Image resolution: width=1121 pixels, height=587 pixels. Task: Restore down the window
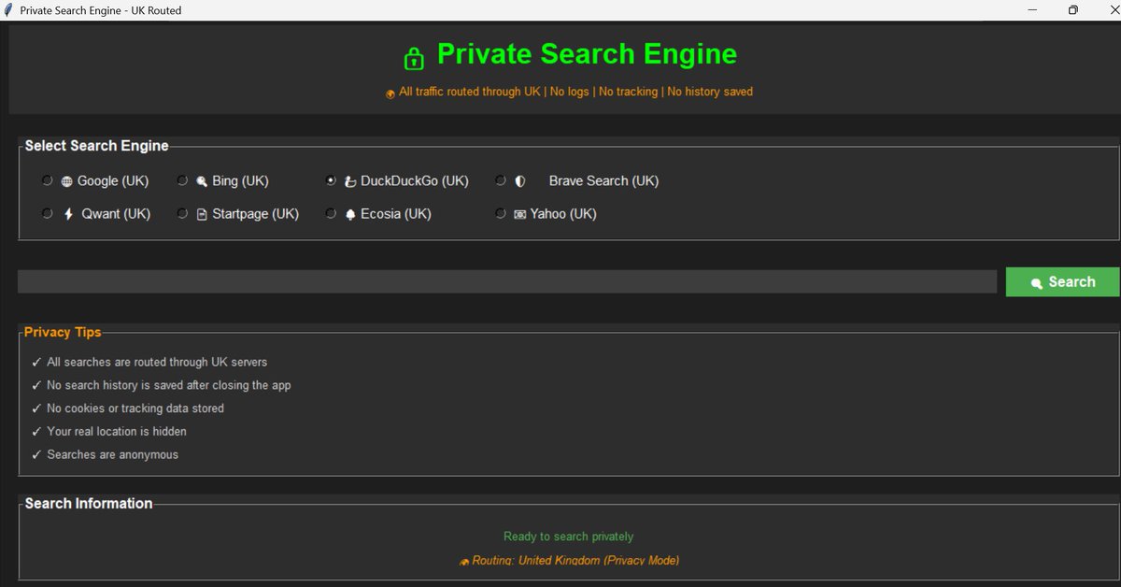tap(1073, 10)
